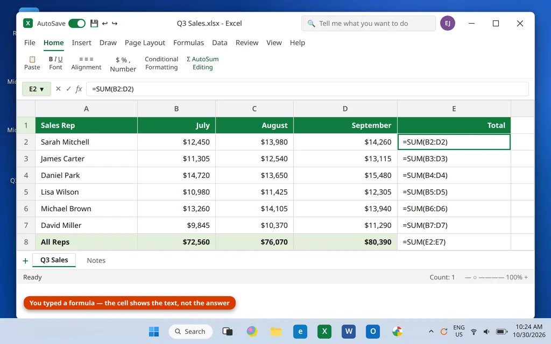Screen dimensions: 551x344
Task: Launch Edge from the taskbar
Action: (300, 331)
